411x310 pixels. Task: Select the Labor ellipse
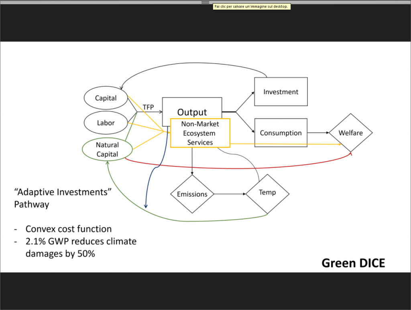[106, 123]
